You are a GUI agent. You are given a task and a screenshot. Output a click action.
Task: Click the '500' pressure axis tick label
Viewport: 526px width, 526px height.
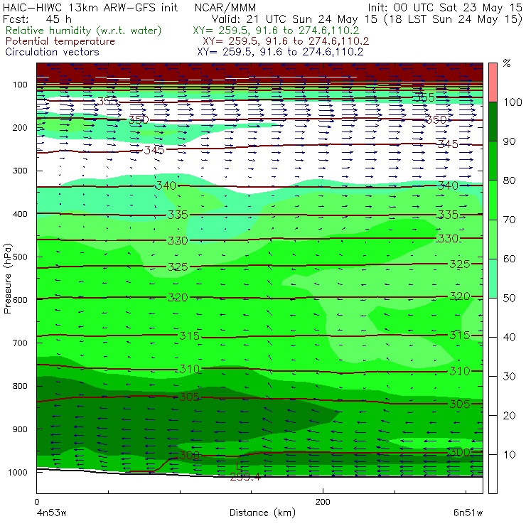click(x=20, y=257)
